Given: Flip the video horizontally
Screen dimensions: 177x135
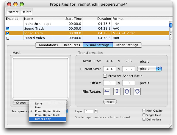Looking at the screenshot, I should click(107, 91).
